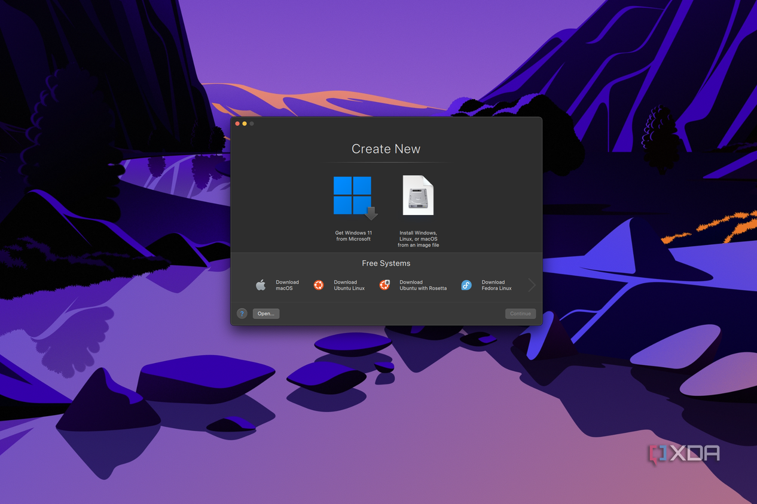Click the Apple macOS logo icon

(261, 285)
